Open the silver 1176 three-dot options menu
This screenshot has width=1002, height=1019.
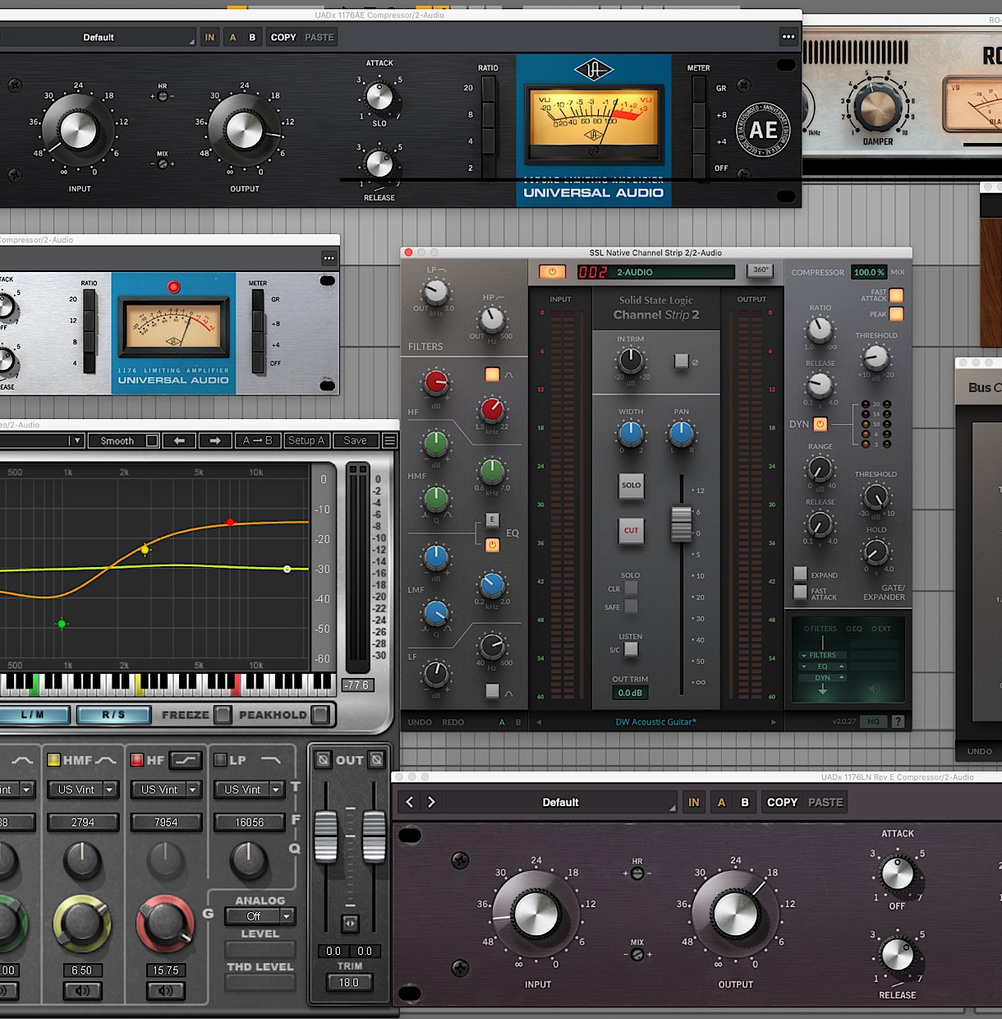(329, 258)
